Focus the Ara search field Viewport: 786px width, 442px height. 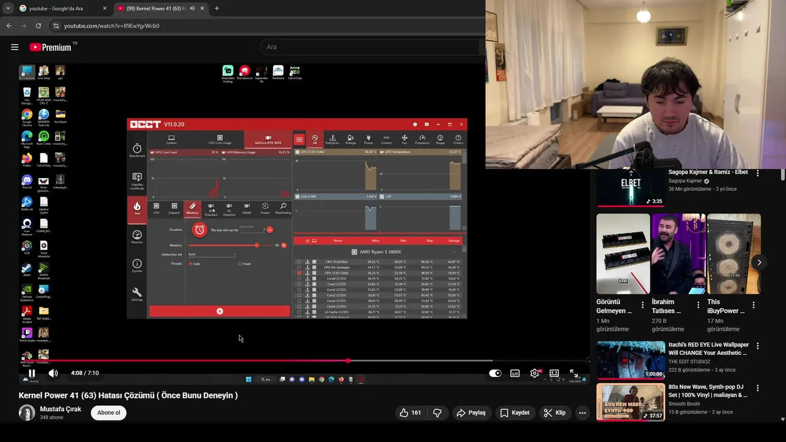tap(372, 47)
